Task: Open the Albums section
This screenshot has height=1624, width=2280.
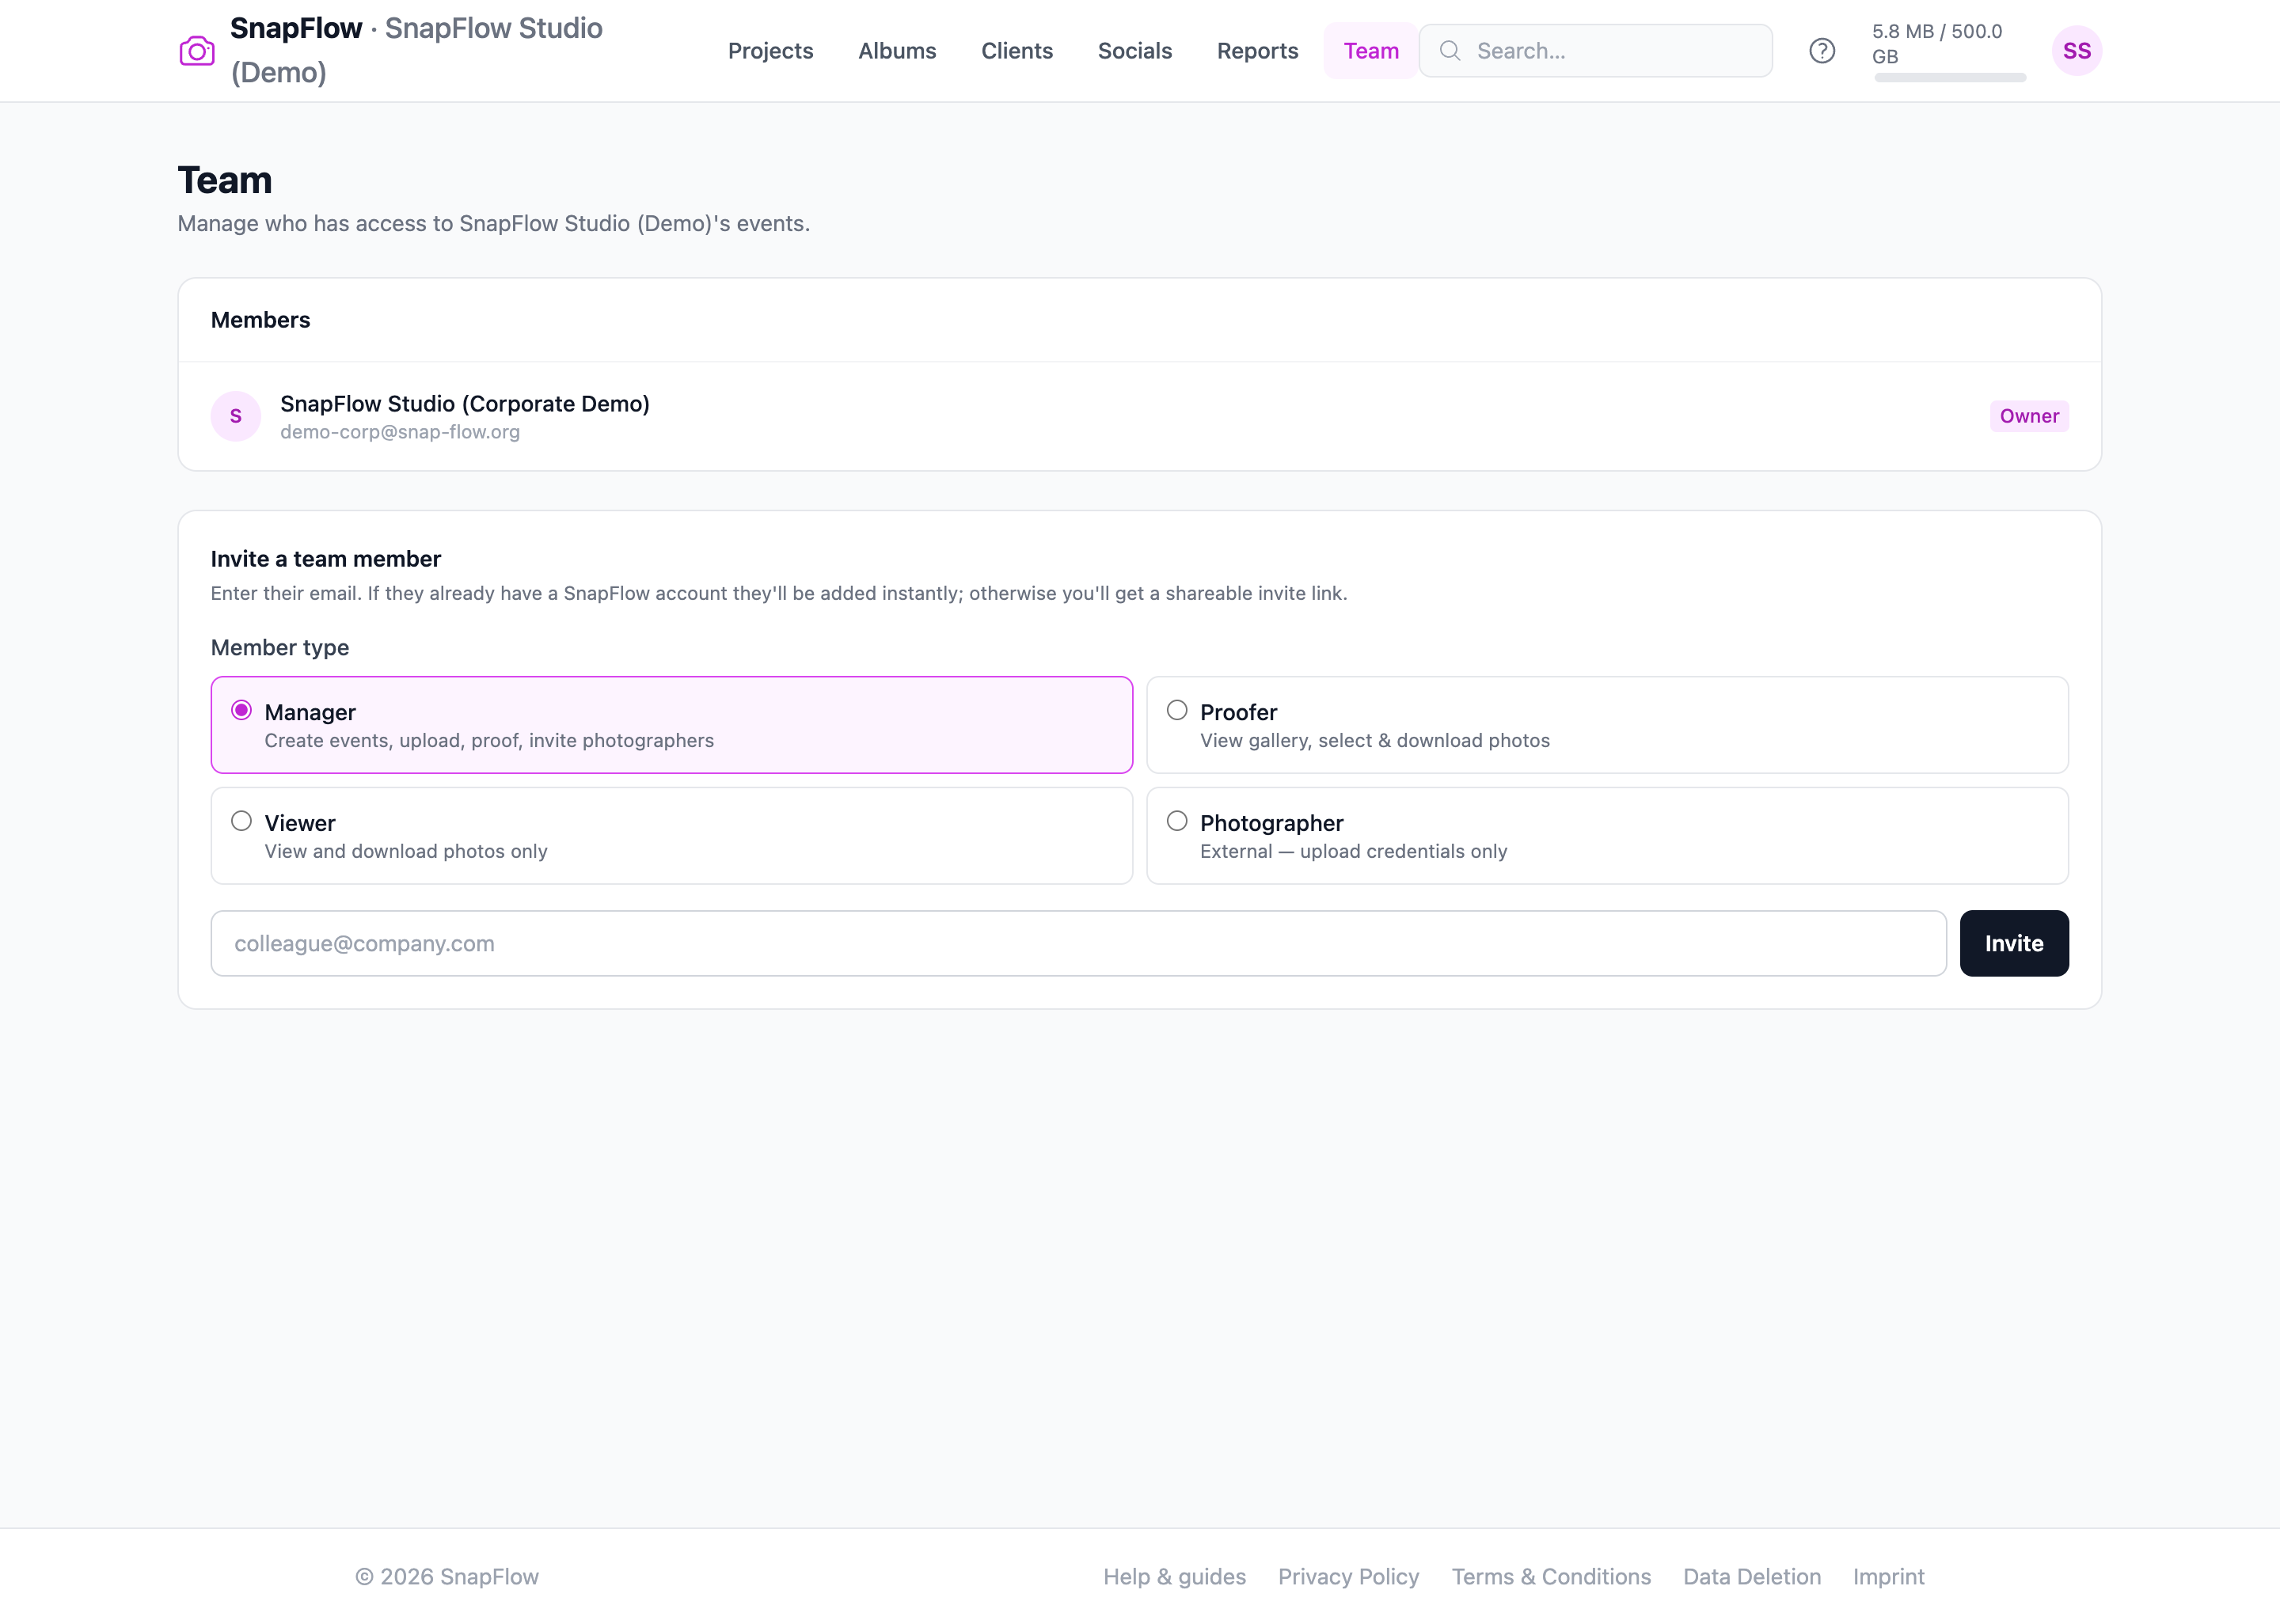Action: (897, 51)
